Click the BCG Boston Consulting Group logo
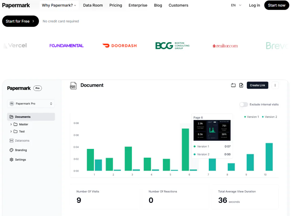 (x=172, y=45)
